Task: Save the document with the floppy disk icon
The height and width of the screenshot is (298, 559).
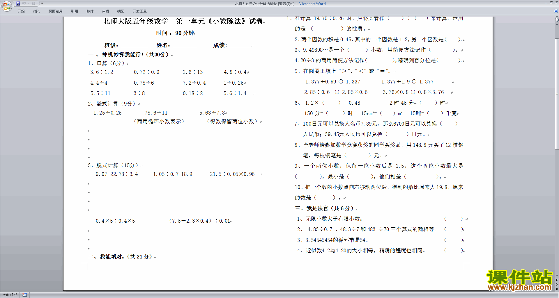Action: click(x=18, y=3)
